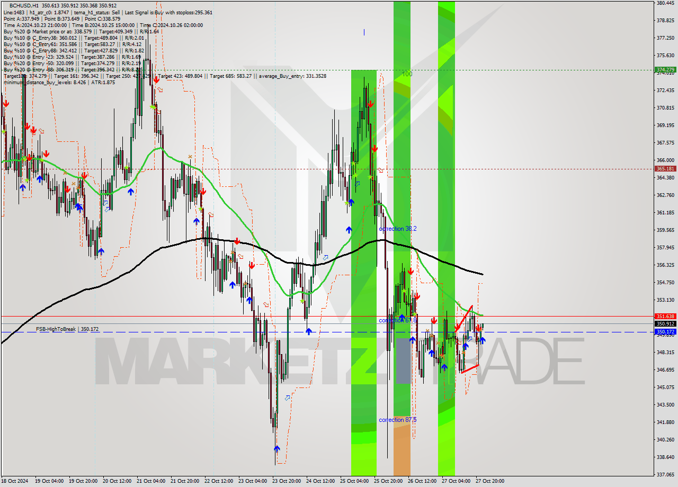
Task: Click the 'Line:1483' indicator info line
Action: point(108,12)
